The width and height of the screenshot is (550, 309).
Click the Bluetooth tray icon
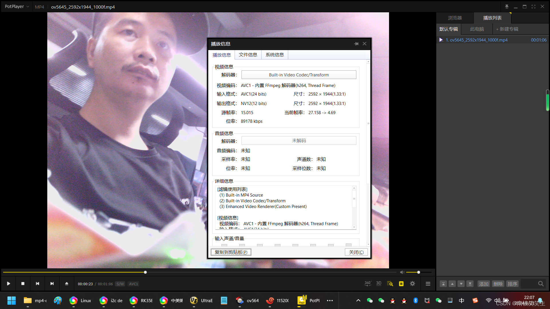415,300
